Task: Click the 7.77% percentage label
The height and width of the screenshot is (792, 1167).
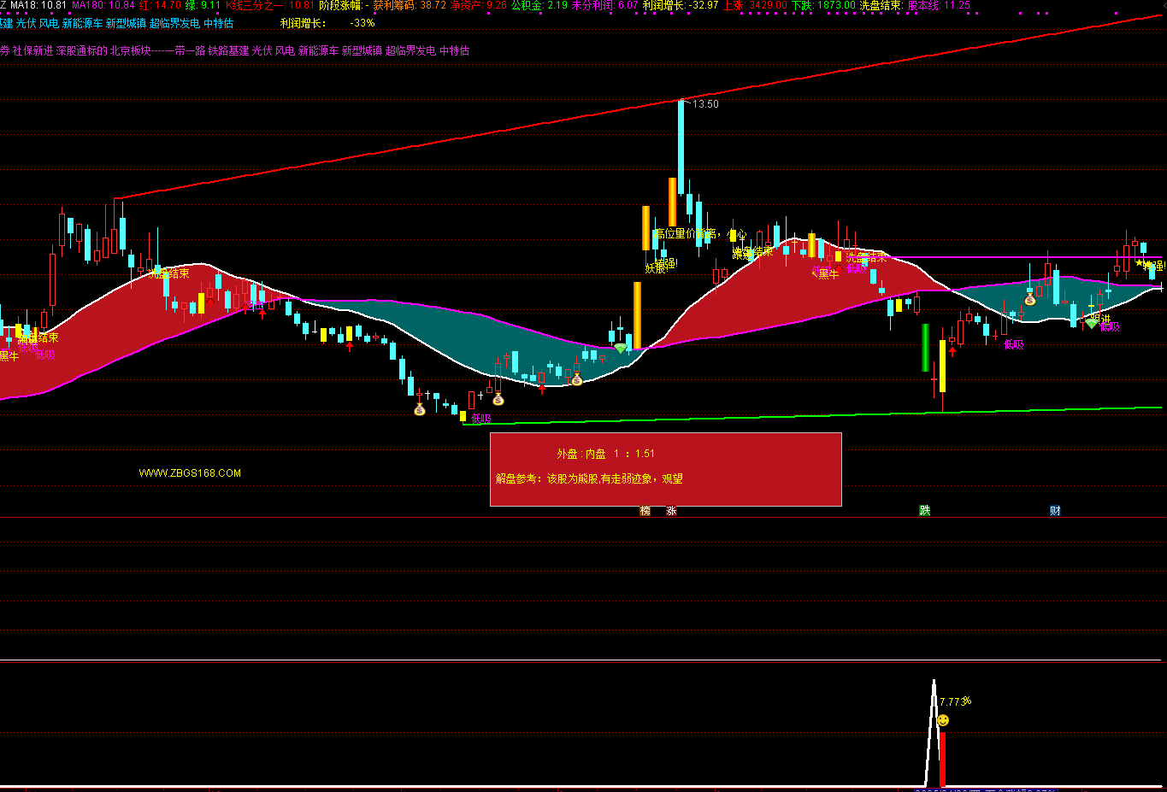Action: (x=955, y=701)
